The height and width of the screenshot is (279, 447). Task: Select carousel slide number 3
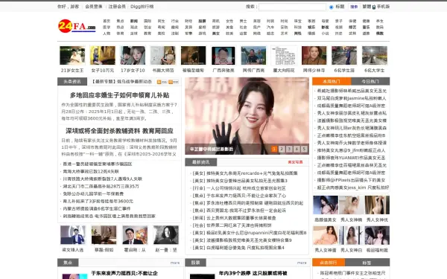[x=289, y=149]
